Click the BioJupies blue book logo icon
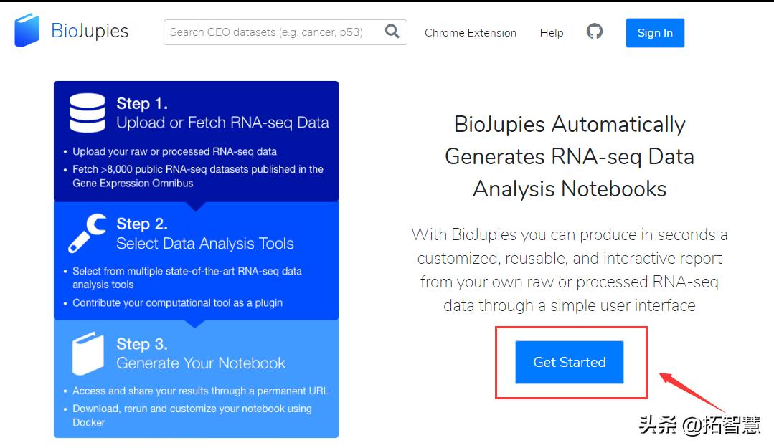The width and height of the screenshot is (774, 448). [27, 31]
